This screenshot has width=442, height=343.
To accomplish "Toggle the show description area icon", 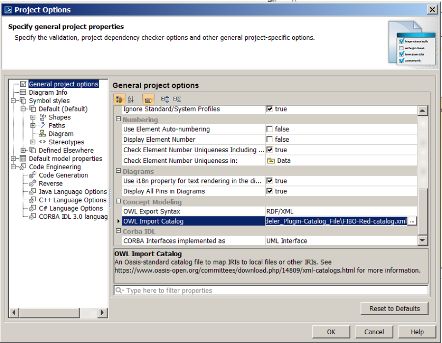I will 148,99.
